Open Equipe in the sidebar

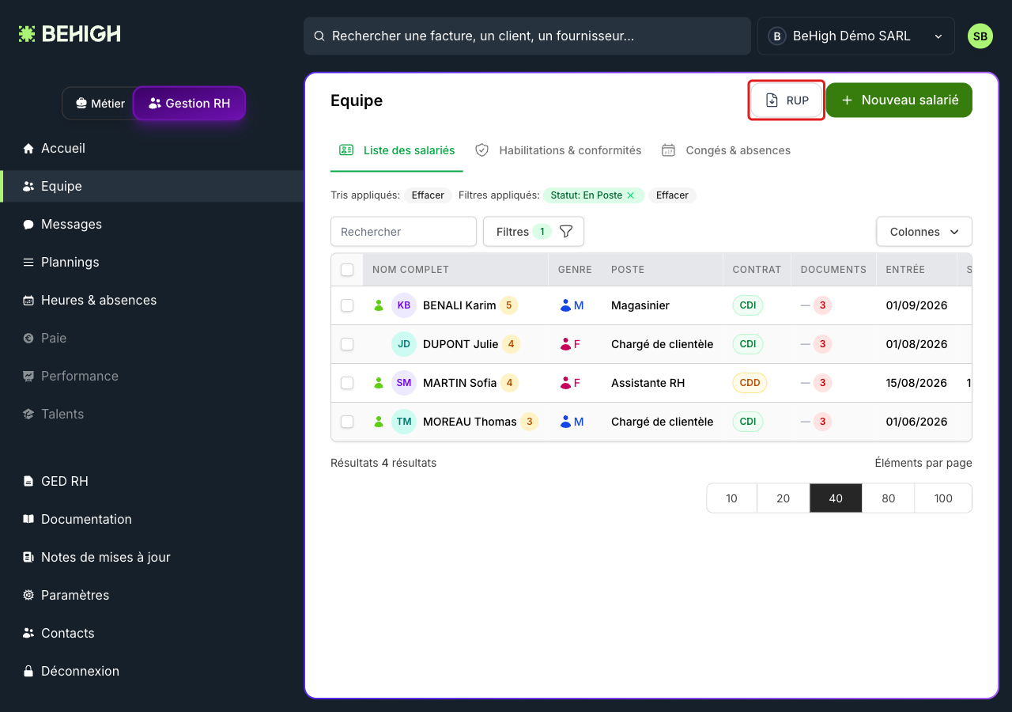[152, 187]
